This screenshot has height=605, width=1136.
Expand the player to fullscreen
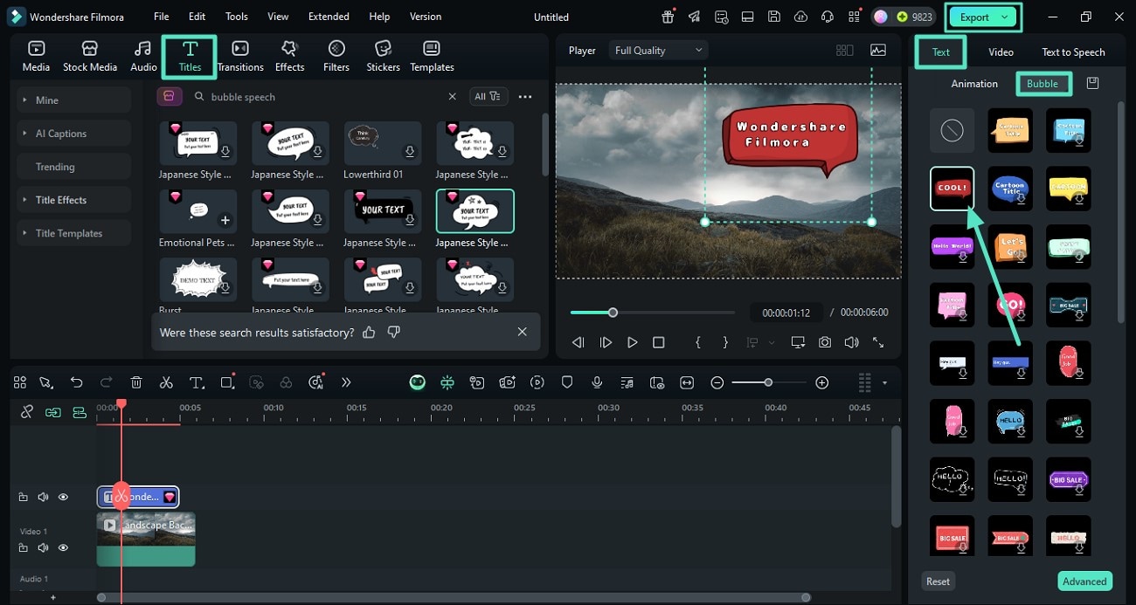(878, 343)
